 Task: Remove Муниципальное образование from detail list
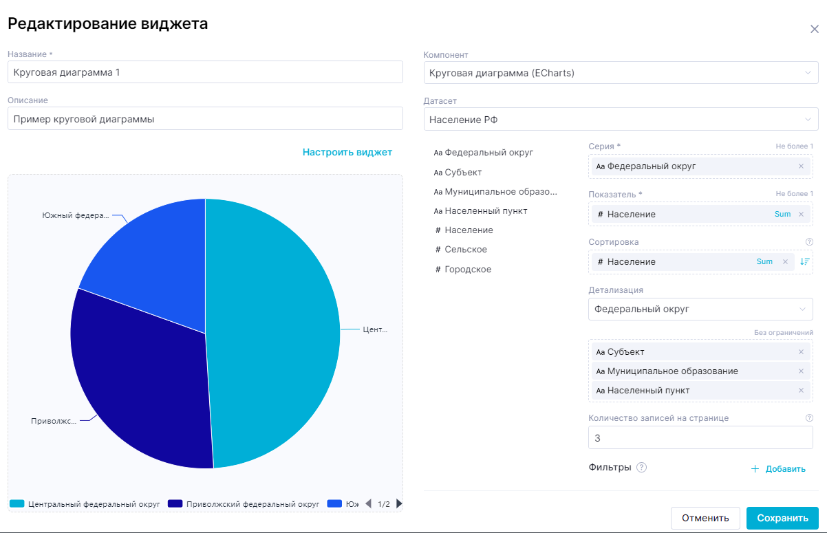click(x=801, y=371)
